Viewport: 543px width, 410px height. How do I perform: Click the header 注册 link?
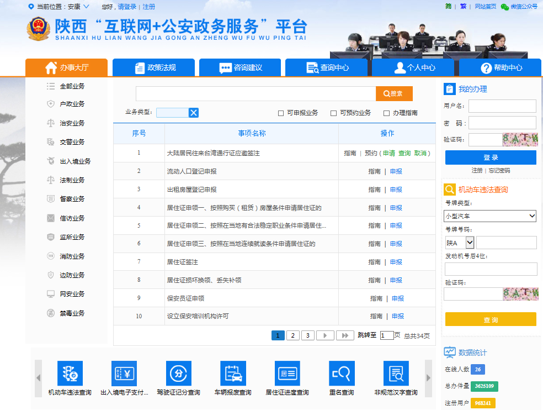point(149,7)
